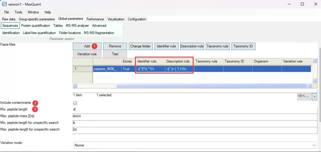Image resolution: width=321 pixels, height=152 pixels.
Task: Toggle the Include contaminants checkbox
Action: (75, 103)
